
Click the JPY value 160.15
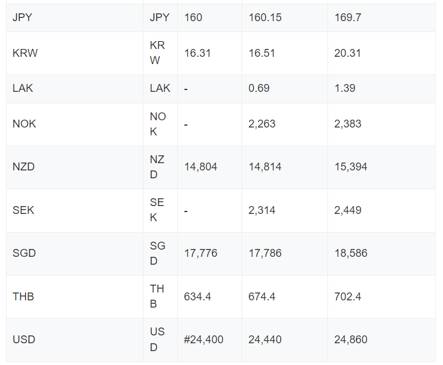coord(265,18)
